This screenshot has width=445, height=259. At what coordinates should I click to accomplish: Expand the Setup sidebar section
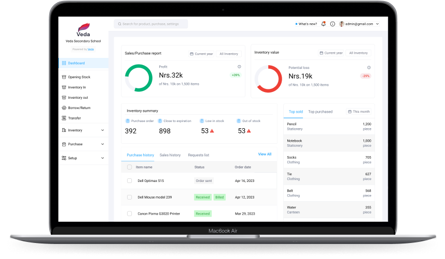click(83, 158)
